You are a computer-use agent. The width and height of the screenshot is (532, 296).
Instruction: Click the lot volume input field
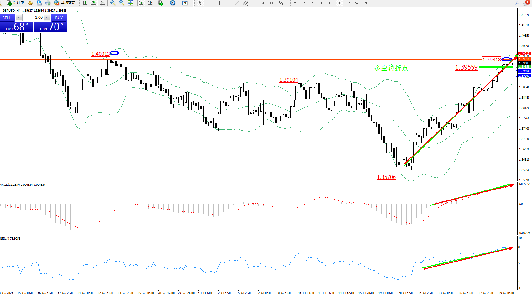coord(33,18)
